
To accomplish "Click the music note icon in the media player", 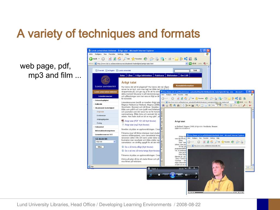I will (150, 175).
